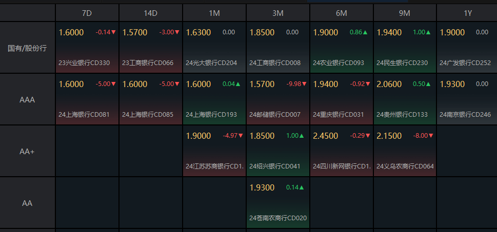Click the 国有/股份行 row label
The width and height of the screenshot is (497, 232).
coord(28,48)
